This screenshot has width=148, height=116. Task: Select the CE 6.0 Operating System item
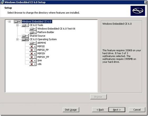(x=43, y=39)
